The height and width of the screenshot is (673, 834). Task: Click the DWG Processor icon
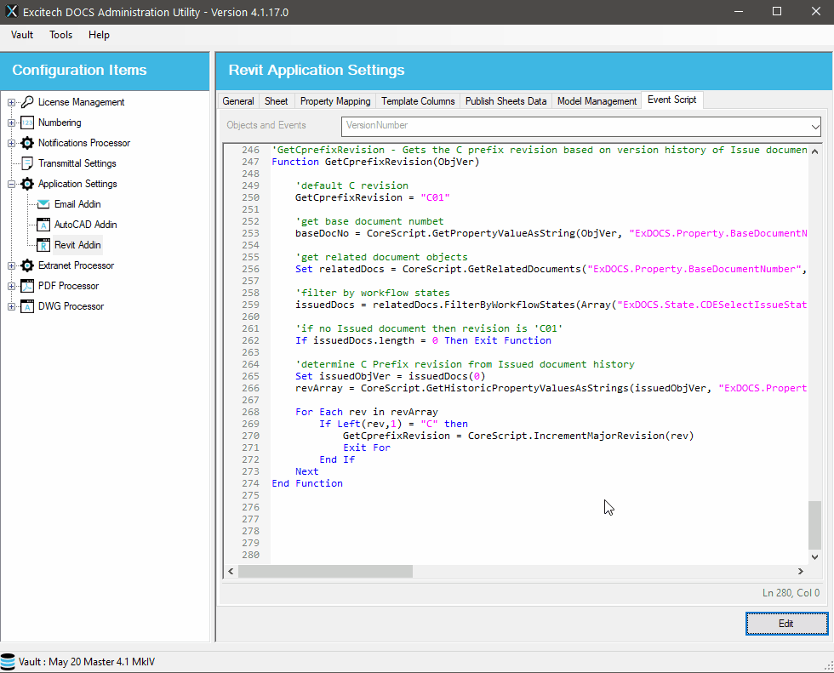point(27,306)
